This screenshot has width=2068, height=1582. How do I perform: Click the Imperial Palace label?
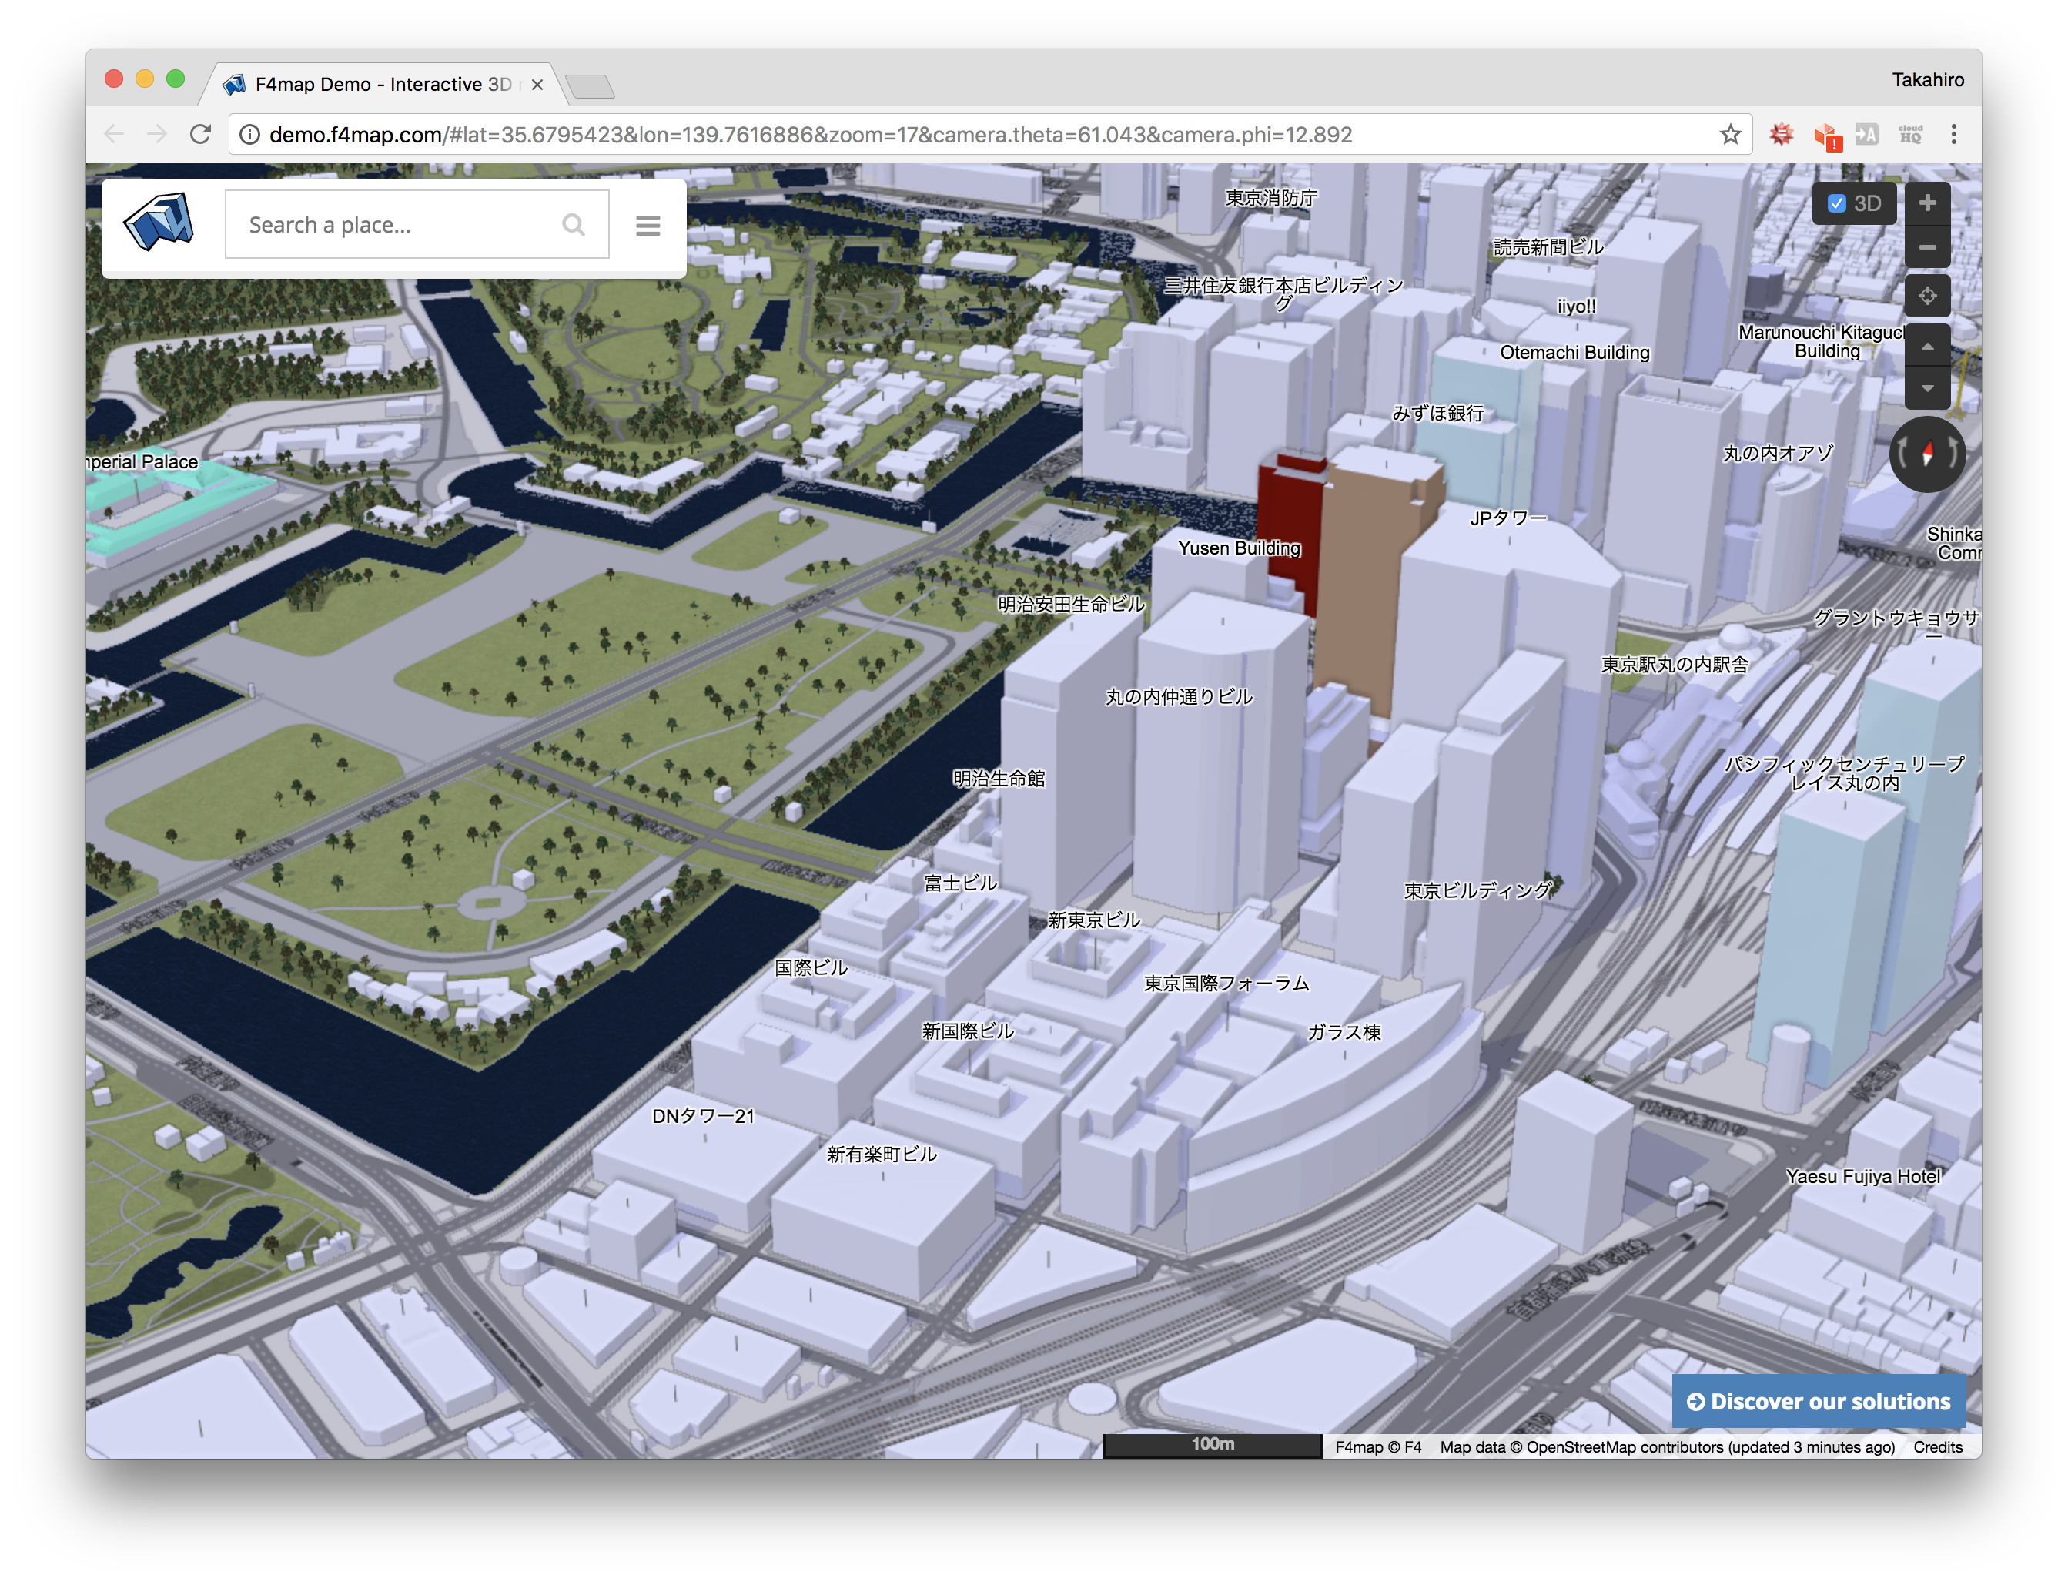coord(142,462)
